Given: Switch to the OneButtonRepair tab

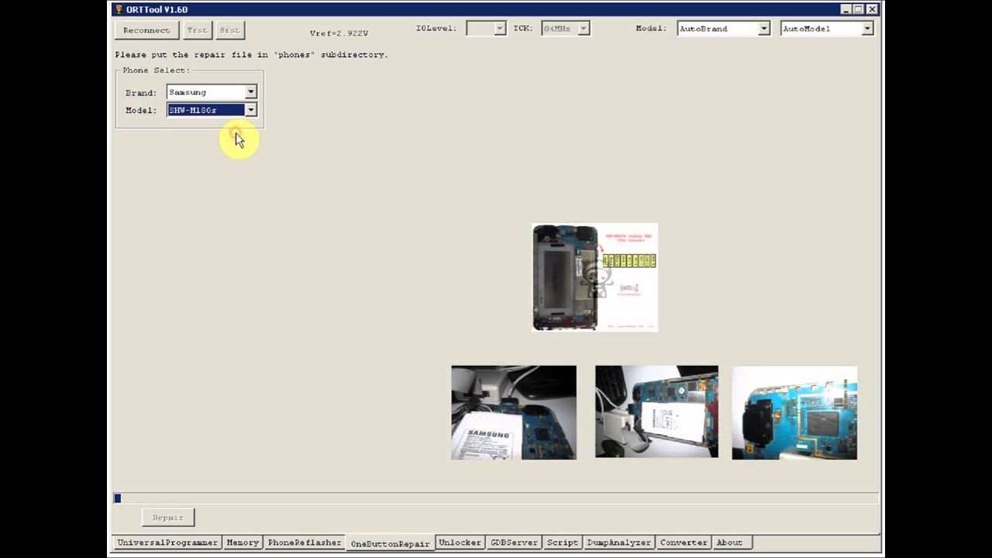Looking at the screenshot, I should 390,543.
